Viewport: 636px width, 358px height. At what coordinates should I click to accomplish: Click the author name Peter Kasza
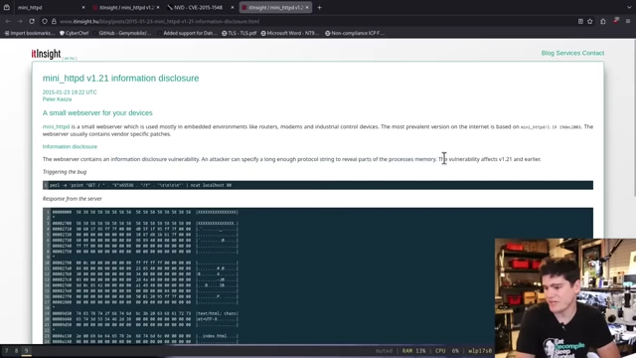coord(57,99)
